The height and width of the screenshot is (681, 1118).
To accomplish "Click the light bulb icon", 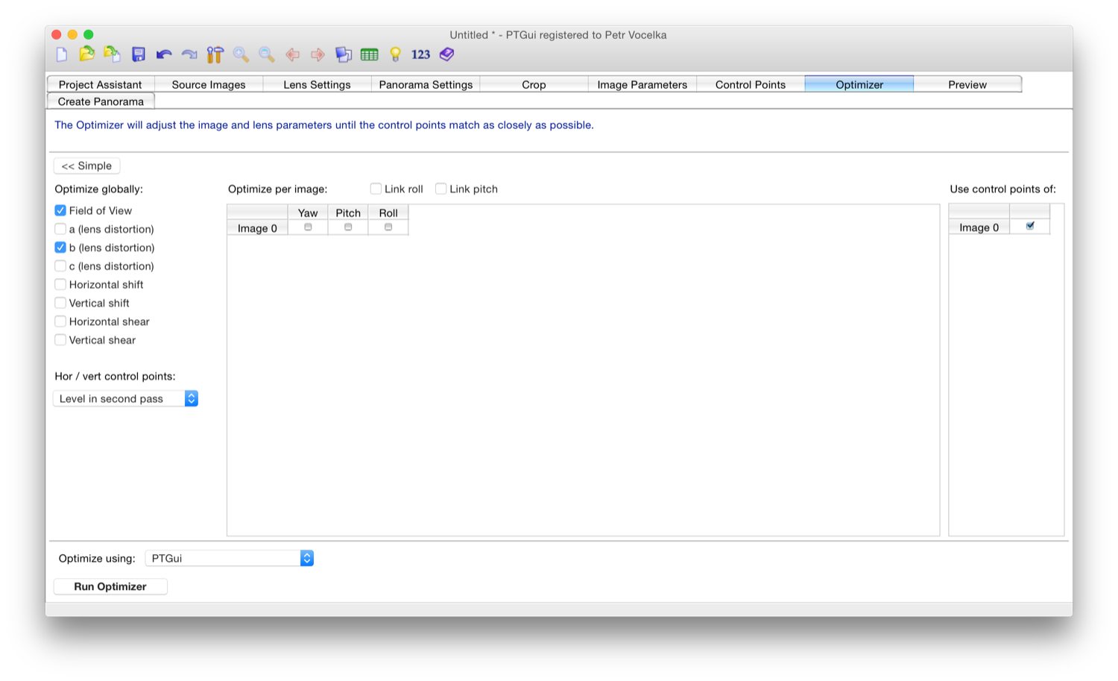I will tap(396, 54).
